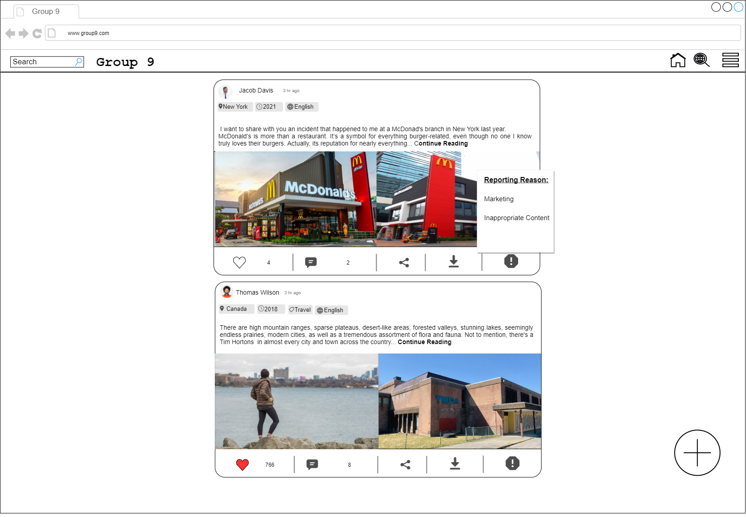
Task: Select the New York location tag
Action: pos(235,106)
